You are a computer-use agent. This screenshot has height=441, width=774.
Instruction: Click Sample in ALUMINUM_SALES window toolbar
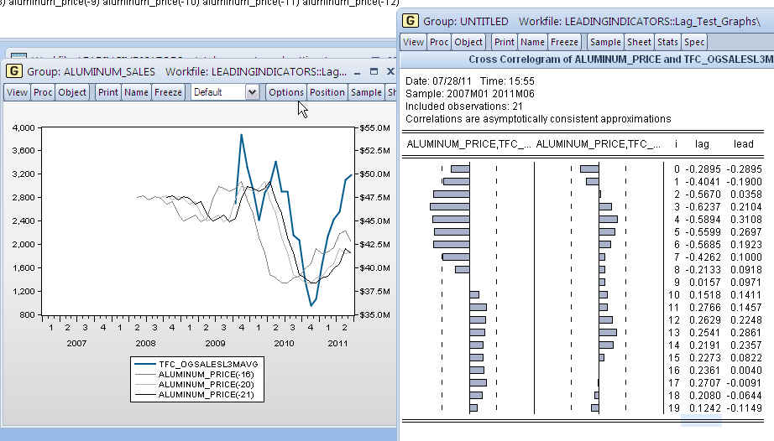366,92
